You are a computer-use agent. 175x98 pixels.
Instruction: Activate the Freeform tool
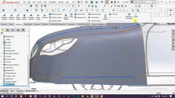tap(45, 16)
